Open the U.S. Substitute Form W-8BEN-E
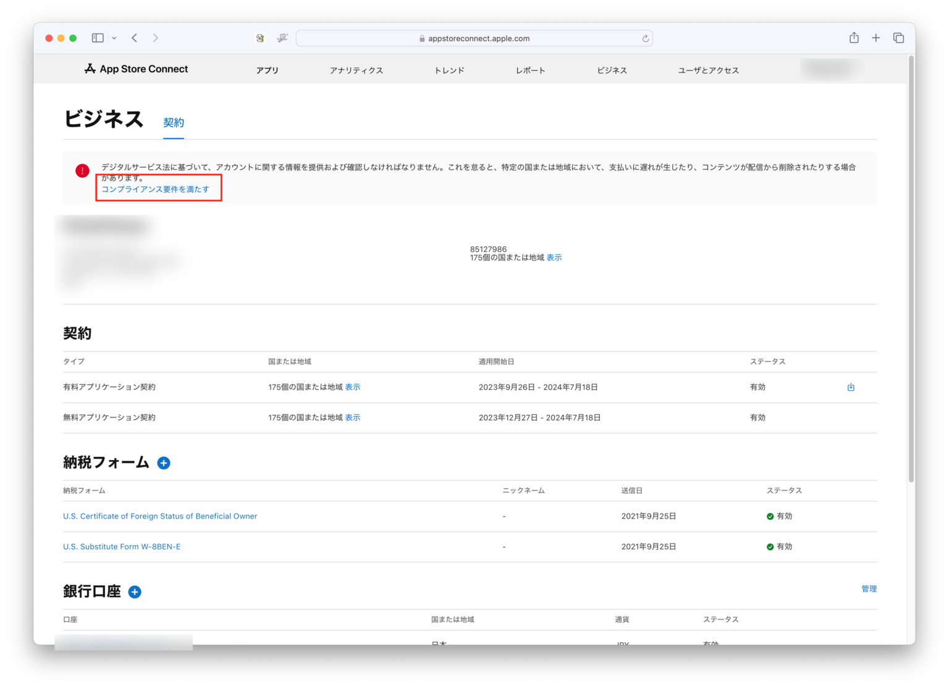The image size is (949, 689). click(x=122, y=546)
